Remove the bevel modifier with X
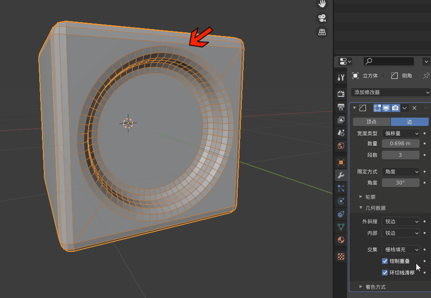The image size is (431, 298). pyautogui.click(x=414, y=108)
